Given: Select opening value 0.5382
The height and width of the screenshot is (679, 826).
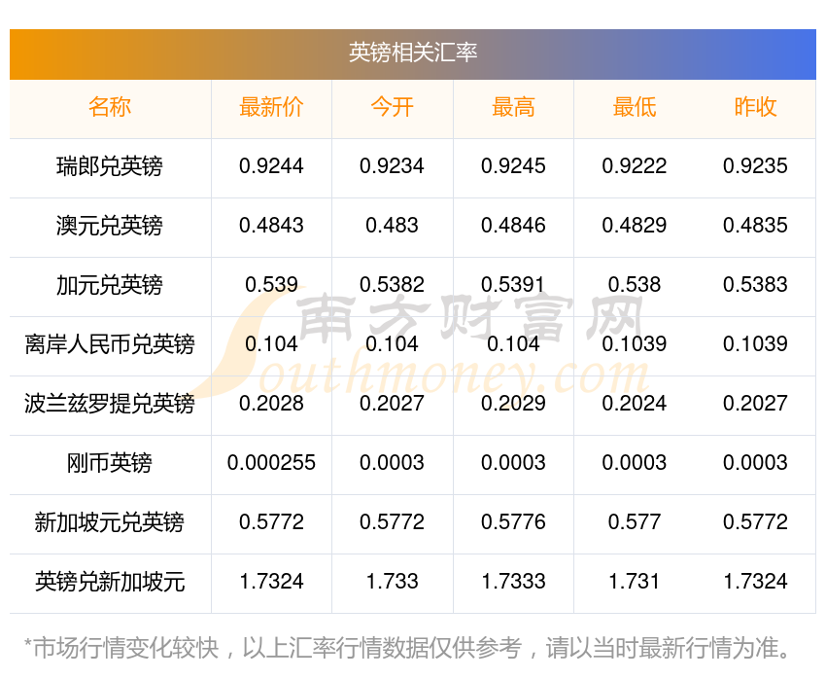Looking at the screenshot, I should pyautogui.click(x=392, y=285).
